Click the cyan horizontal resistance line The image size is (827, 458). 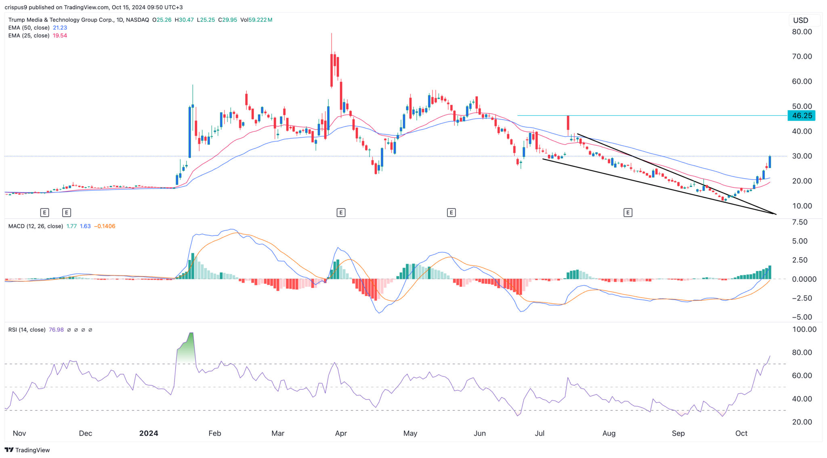pos(666,116)
